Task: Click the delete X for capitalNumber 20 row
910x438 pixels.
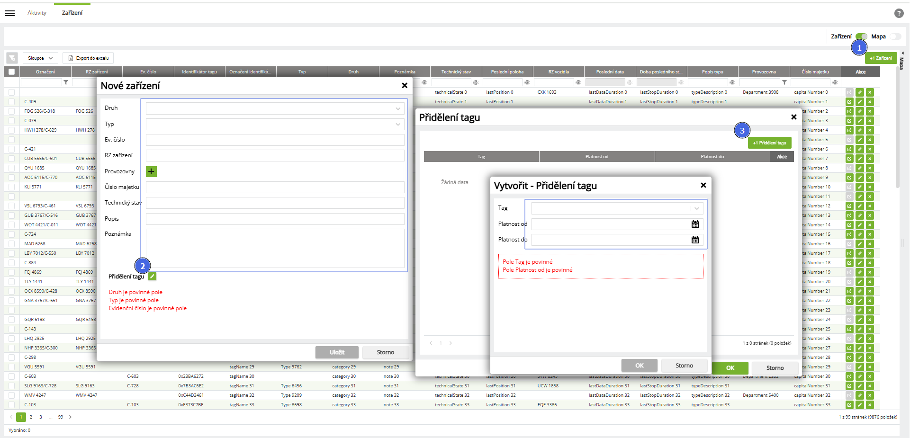Action: pos(870,282)
